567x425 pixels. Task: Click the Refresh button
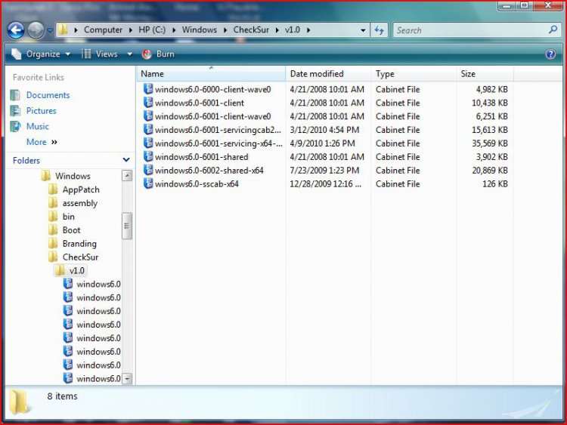tap(380, 30)
